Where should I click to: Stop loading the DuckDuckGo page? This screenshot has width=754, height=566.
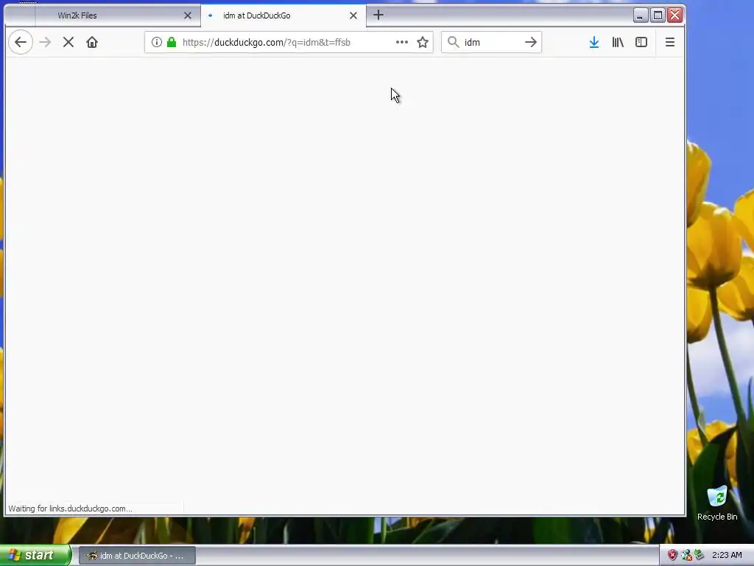[68, 42]
